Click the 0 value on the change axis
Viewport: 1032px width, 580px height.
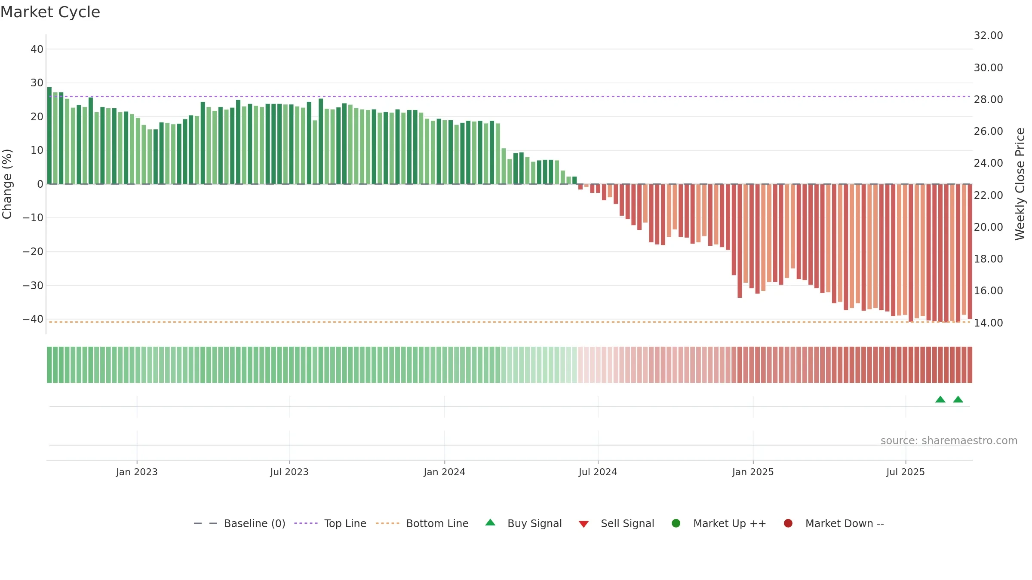coord(40,184)
